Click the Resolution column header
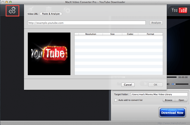The width and height of the screenshot is (190, 125). pos(90,34)
